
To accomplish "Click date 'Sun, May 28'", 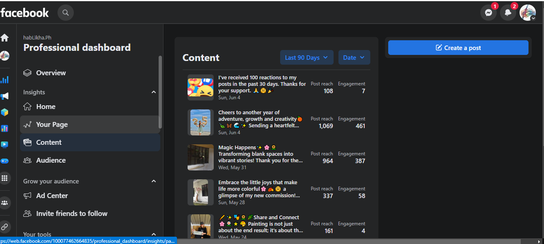I will pyautogui.click(x=232, y=202).
